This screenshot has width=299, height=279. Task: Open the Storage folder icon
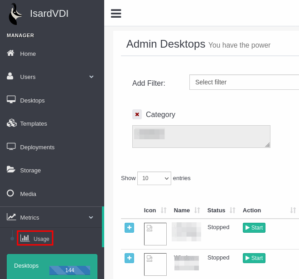[11, 170]
